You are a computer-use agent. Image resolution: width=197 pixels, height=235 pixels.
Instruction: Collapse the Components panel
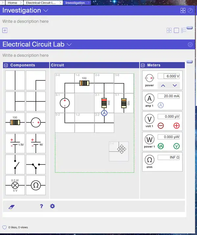click(x=6, y=65)
